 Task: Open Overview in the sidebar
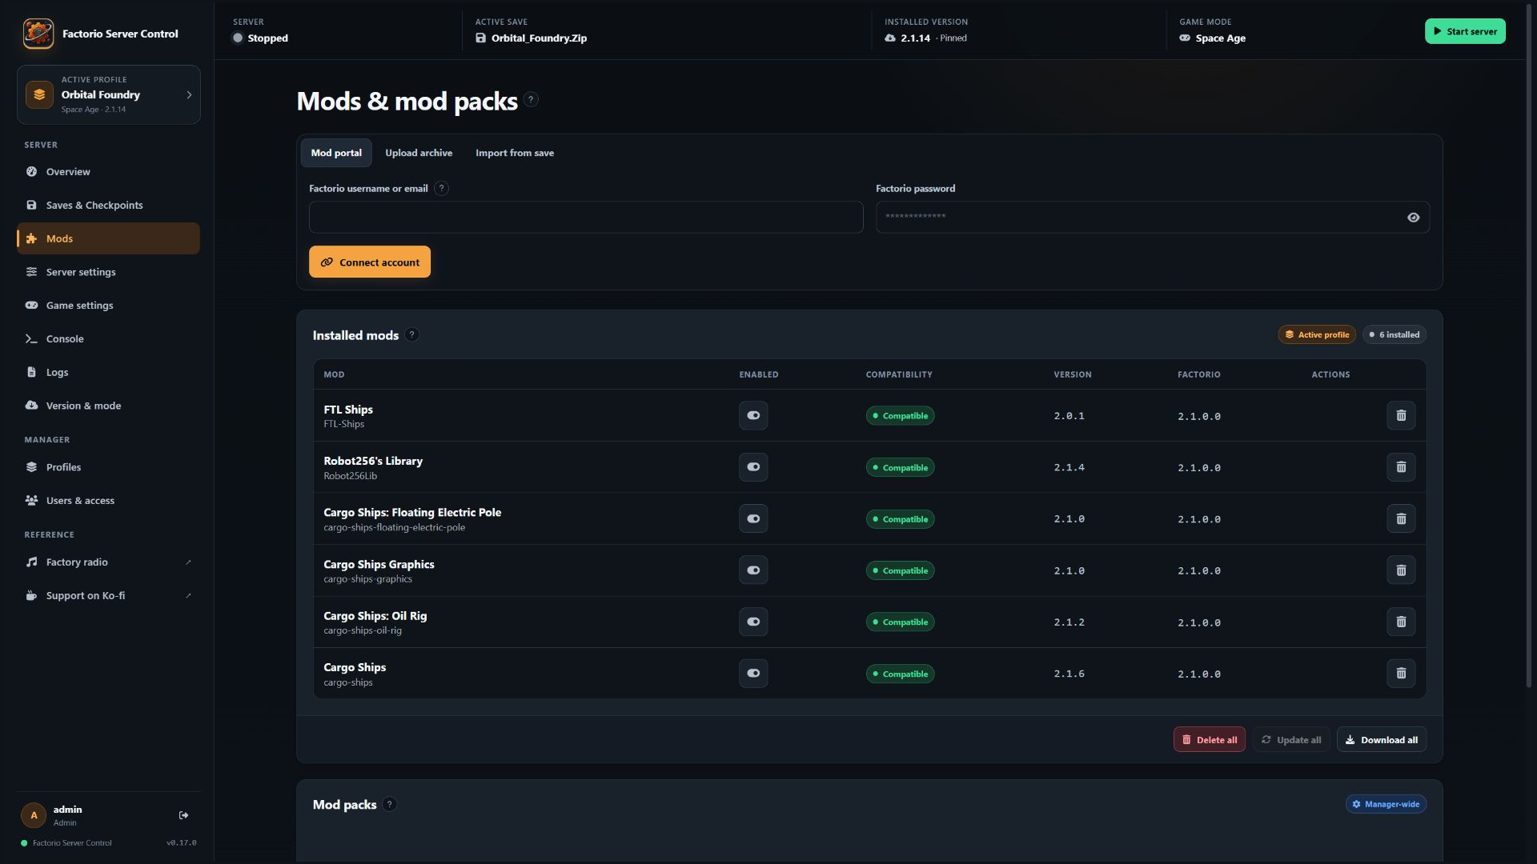pyautogui.click(x=109, y=172)
